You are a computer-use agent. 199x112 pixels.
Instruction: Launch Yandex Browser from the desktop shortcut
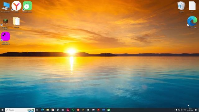pyautogui.click(x=16, y=7)
